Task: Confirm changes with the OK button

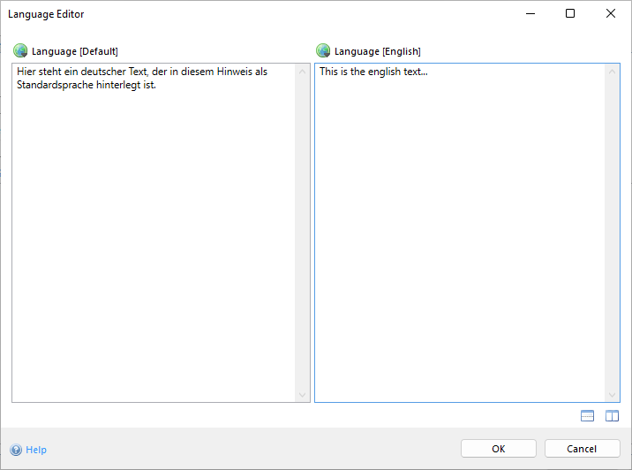Action: coord(498,449)
